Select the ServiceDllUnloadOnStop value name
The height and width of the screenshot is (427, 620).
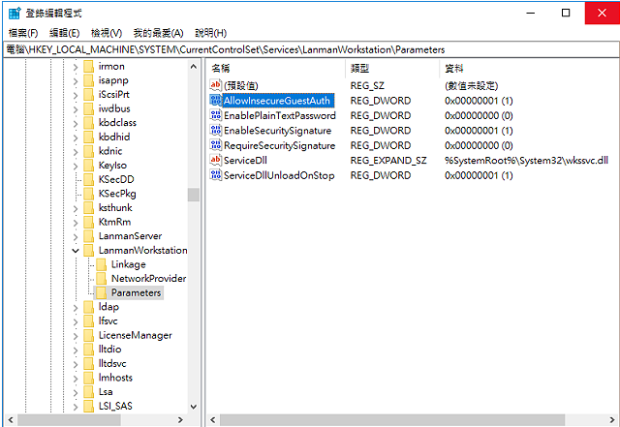tap(279, 175)
